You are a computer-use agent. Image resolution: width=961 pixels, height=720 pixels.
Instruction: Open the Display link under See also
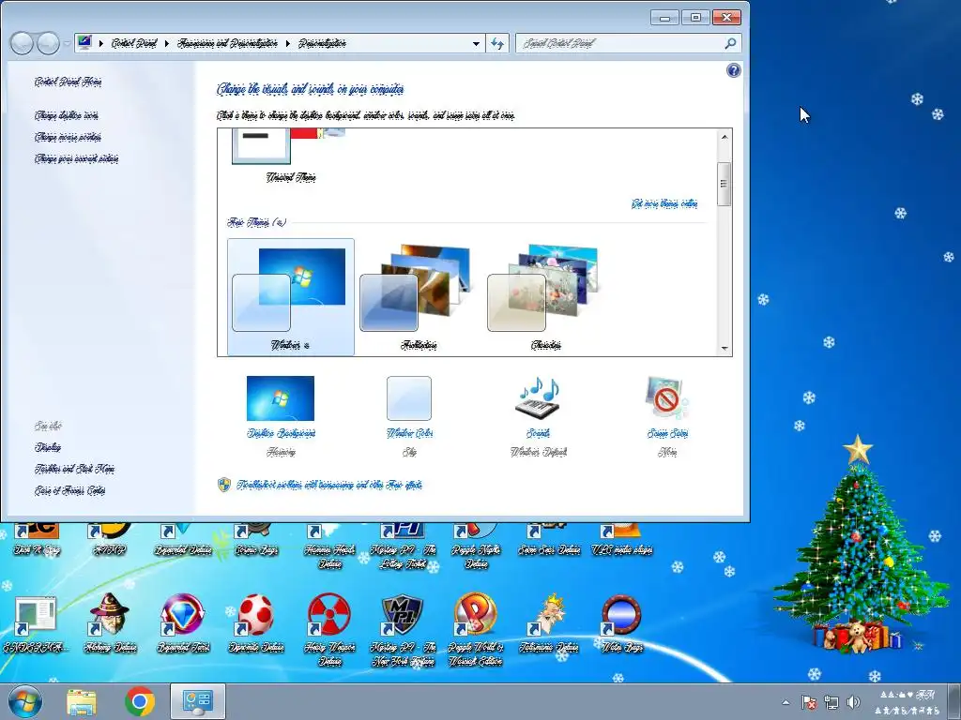click(48, 447)
